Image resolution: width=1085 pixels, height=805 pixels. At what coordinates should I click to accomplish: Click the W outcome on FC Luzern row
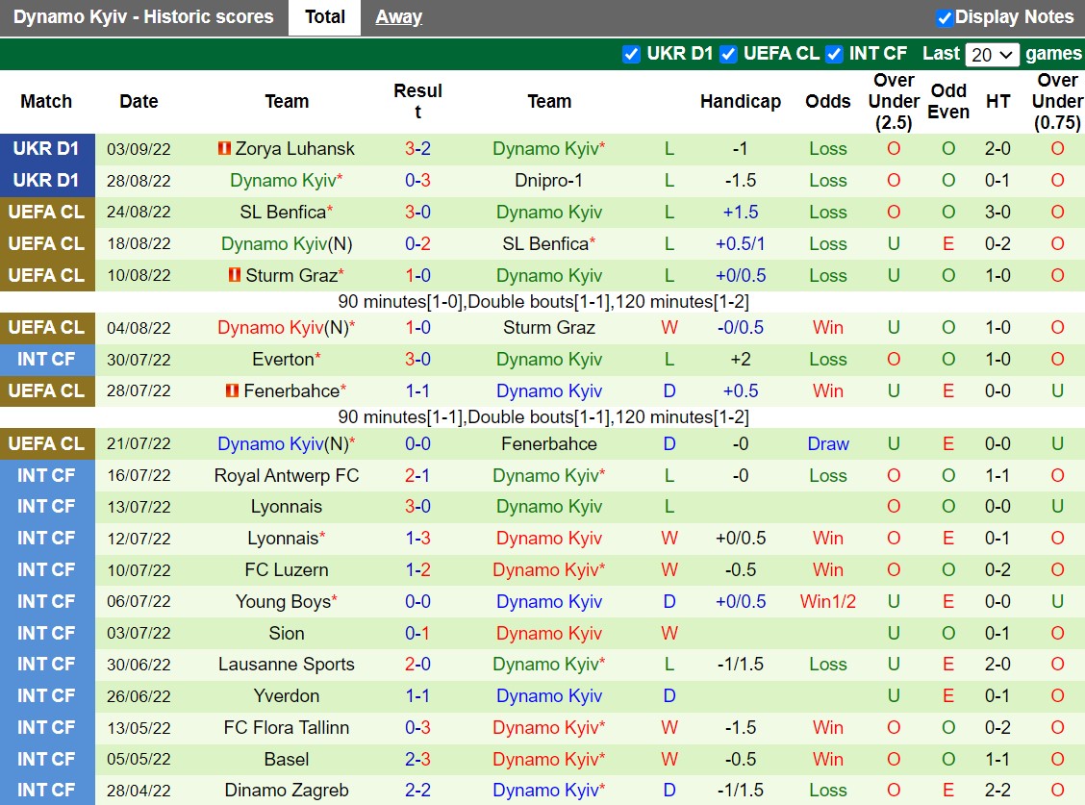point(669,569)
